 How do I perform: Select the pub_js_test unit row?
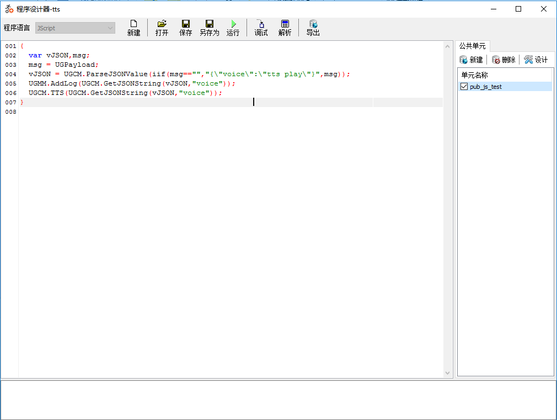pos(505,87)
